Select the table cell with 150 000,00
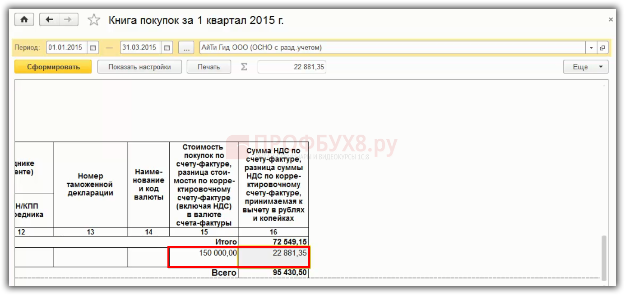 [204, 257]
